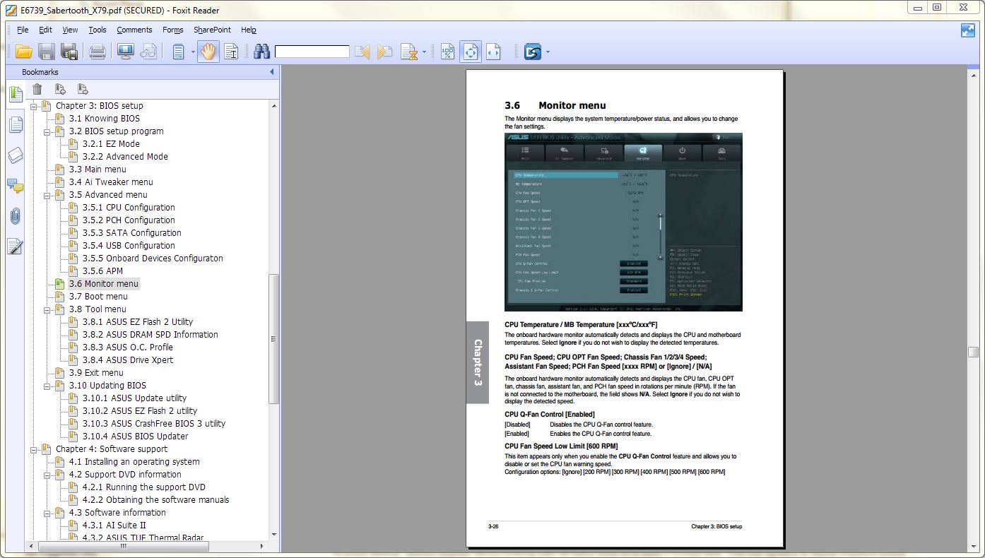
Task: Click the Chapter 3 side tab on page
Action: 478,362
